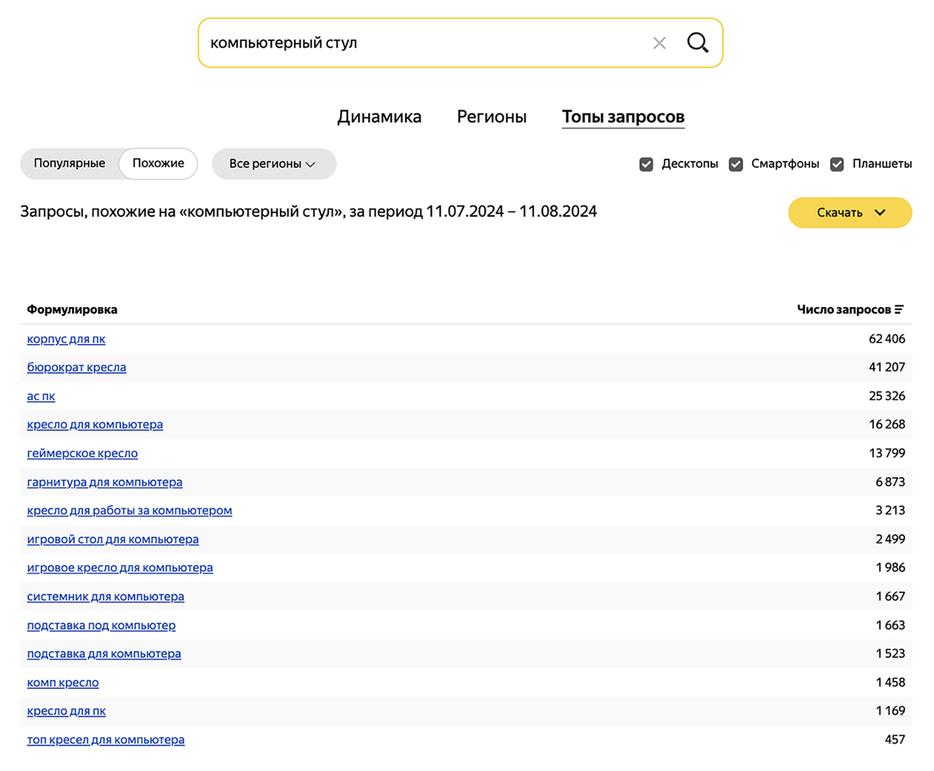Click the 25 326 request count value
Image resolution: width=934 pixels, height=771 pixels.
click(887, 396)
